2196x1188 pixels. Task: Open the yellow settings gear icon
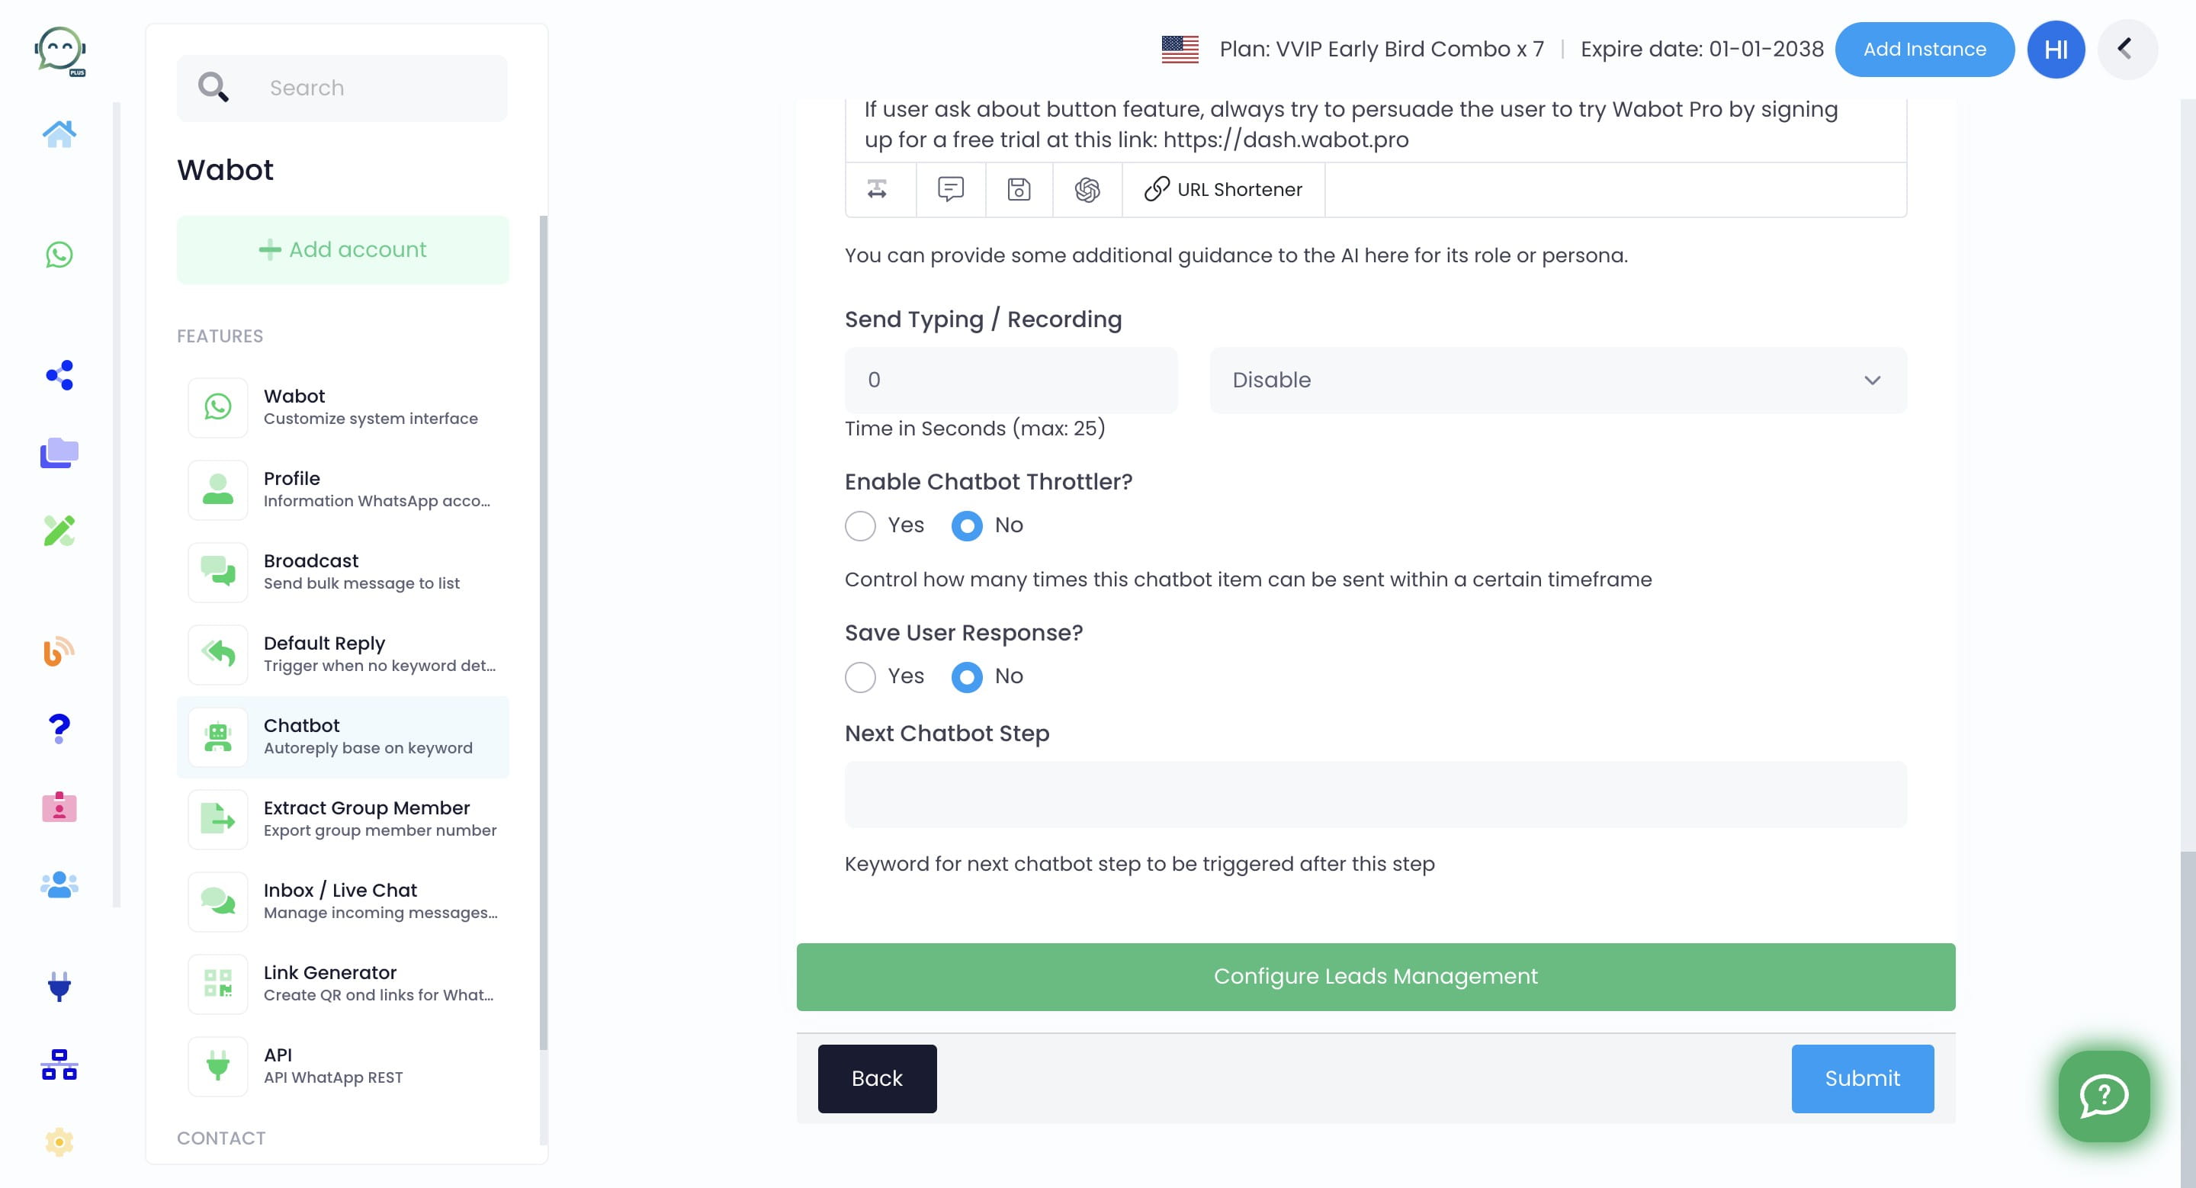click(59, 1141)
